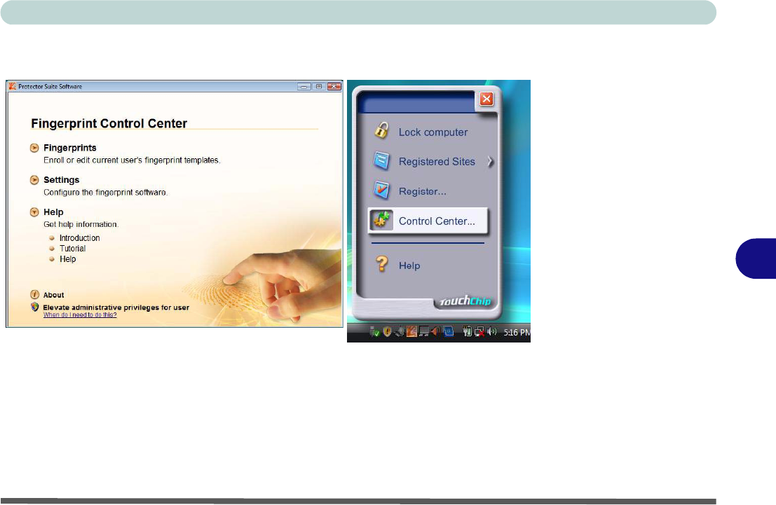The image size is (776, 505).
Task: Open the Help sub-item under Help
Action: (68, 259)
